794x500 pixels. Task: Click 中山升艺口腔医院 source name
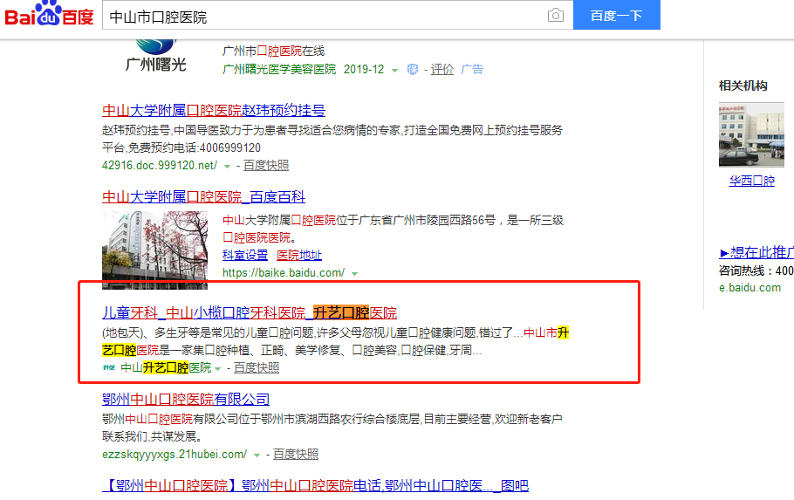(x=166, y=367)
